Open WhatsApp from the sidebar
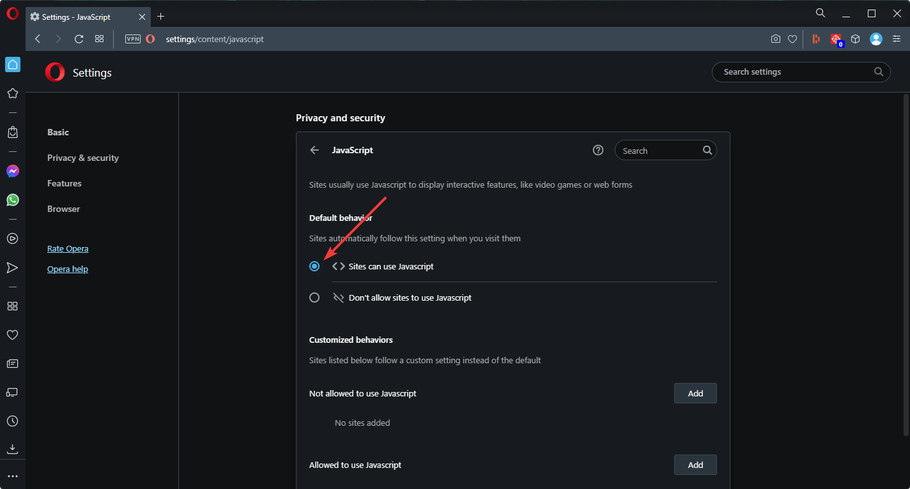 pos(12,200)
